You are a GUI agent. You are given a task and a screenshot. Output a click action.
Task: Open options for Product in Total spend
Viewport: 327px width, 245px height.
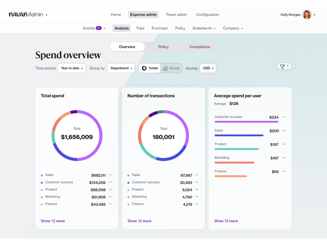[110, 189]
